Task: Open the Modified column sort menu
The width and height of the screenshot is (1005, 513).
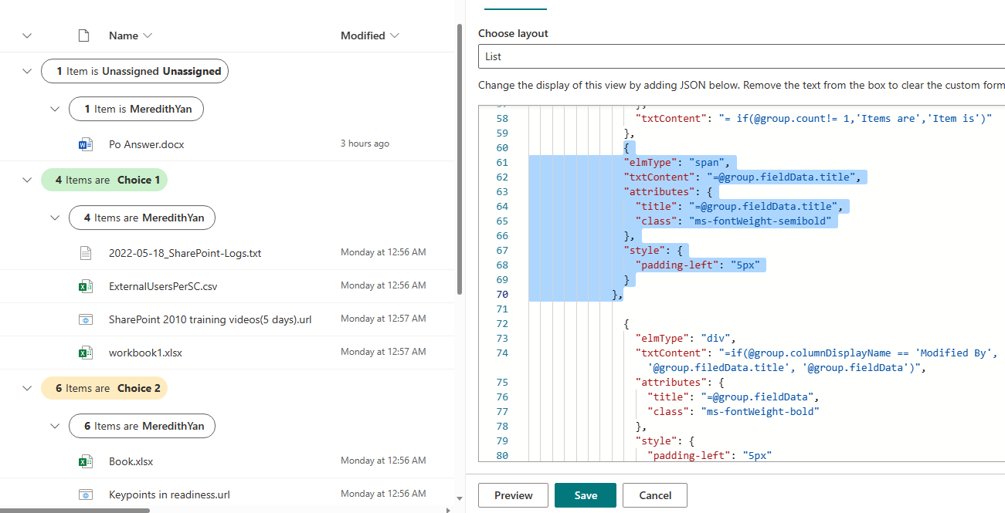Action: 370,35
